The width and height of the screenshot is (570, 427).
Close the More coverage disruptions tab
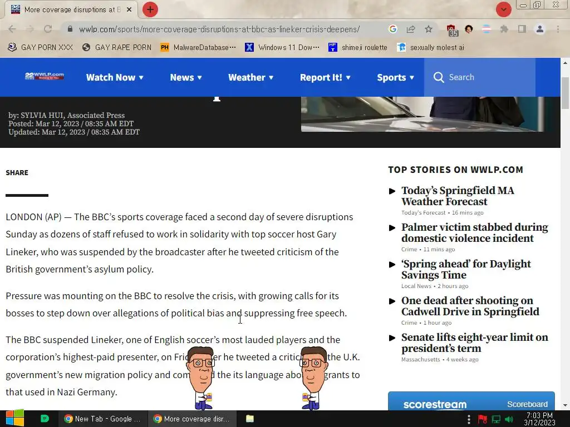[129, 9]
